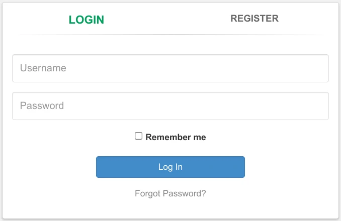
Task: Place cursor in the Password box
Action: 170,106
